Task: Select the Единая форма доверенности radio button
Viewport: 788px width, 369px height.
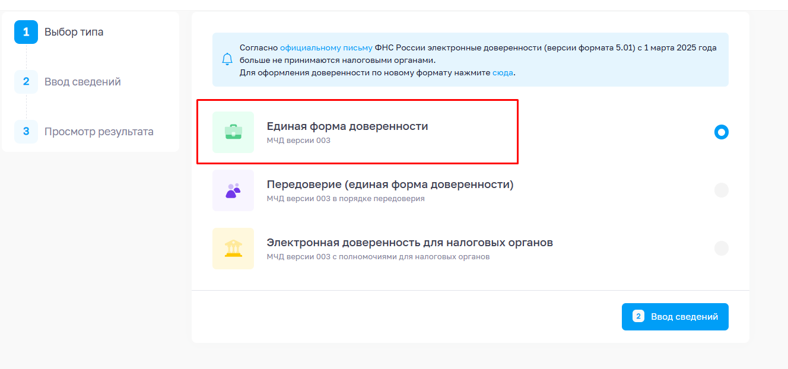Action: (721, 132)
